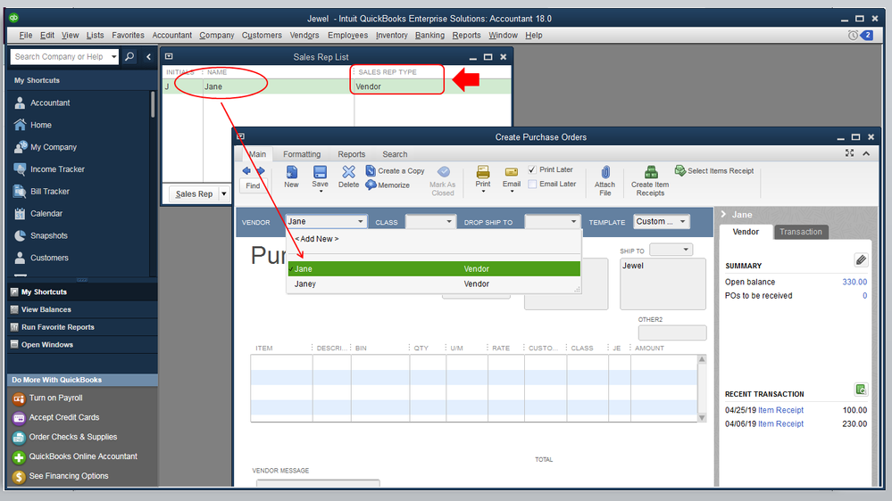The height and width of the screenshot is (501, 892).
Task: Open the Banking menu
Action: 429,36
